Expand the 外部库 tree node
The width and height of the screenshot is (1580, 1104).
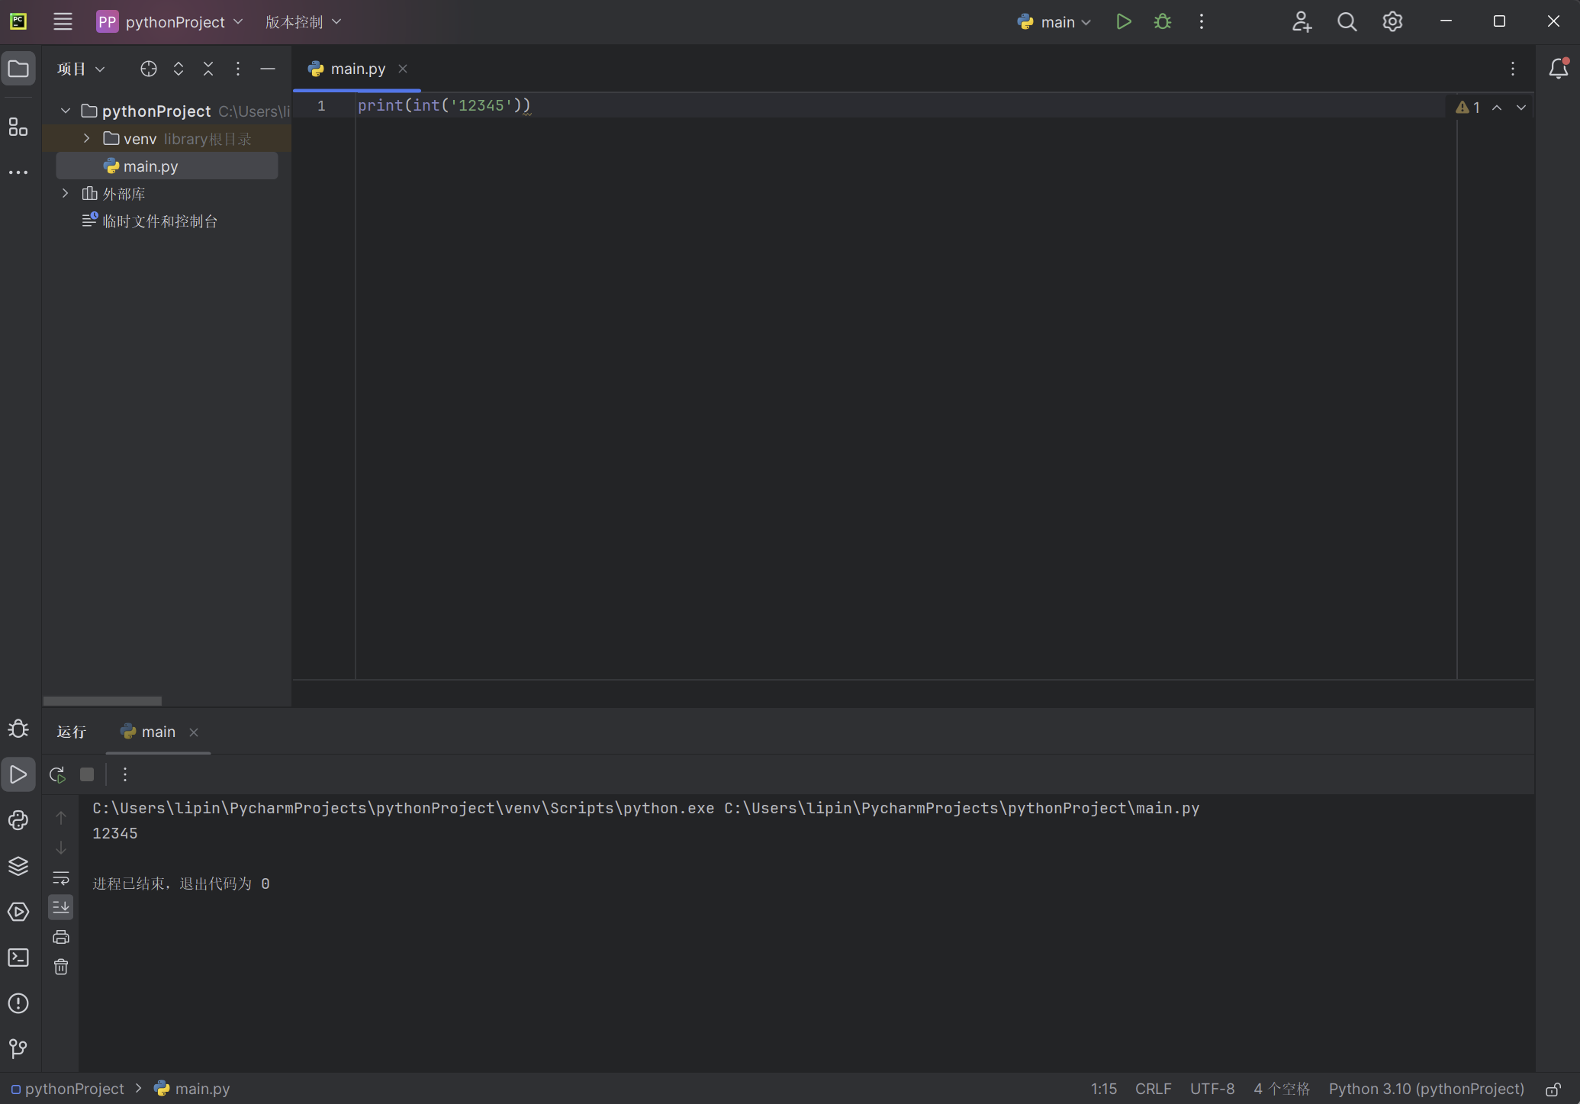coord(65,193)
